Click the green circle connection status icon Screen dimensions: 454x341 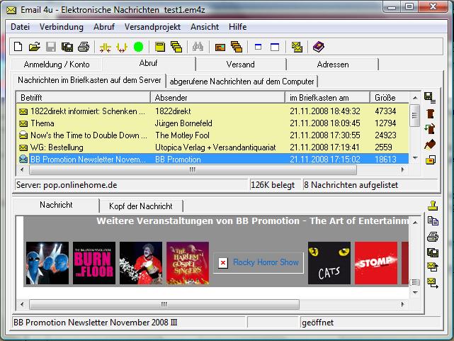tap(138, 47)
